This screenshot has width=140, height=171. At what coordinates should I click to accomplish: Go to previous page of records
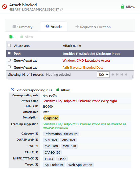tap(117, 75)
